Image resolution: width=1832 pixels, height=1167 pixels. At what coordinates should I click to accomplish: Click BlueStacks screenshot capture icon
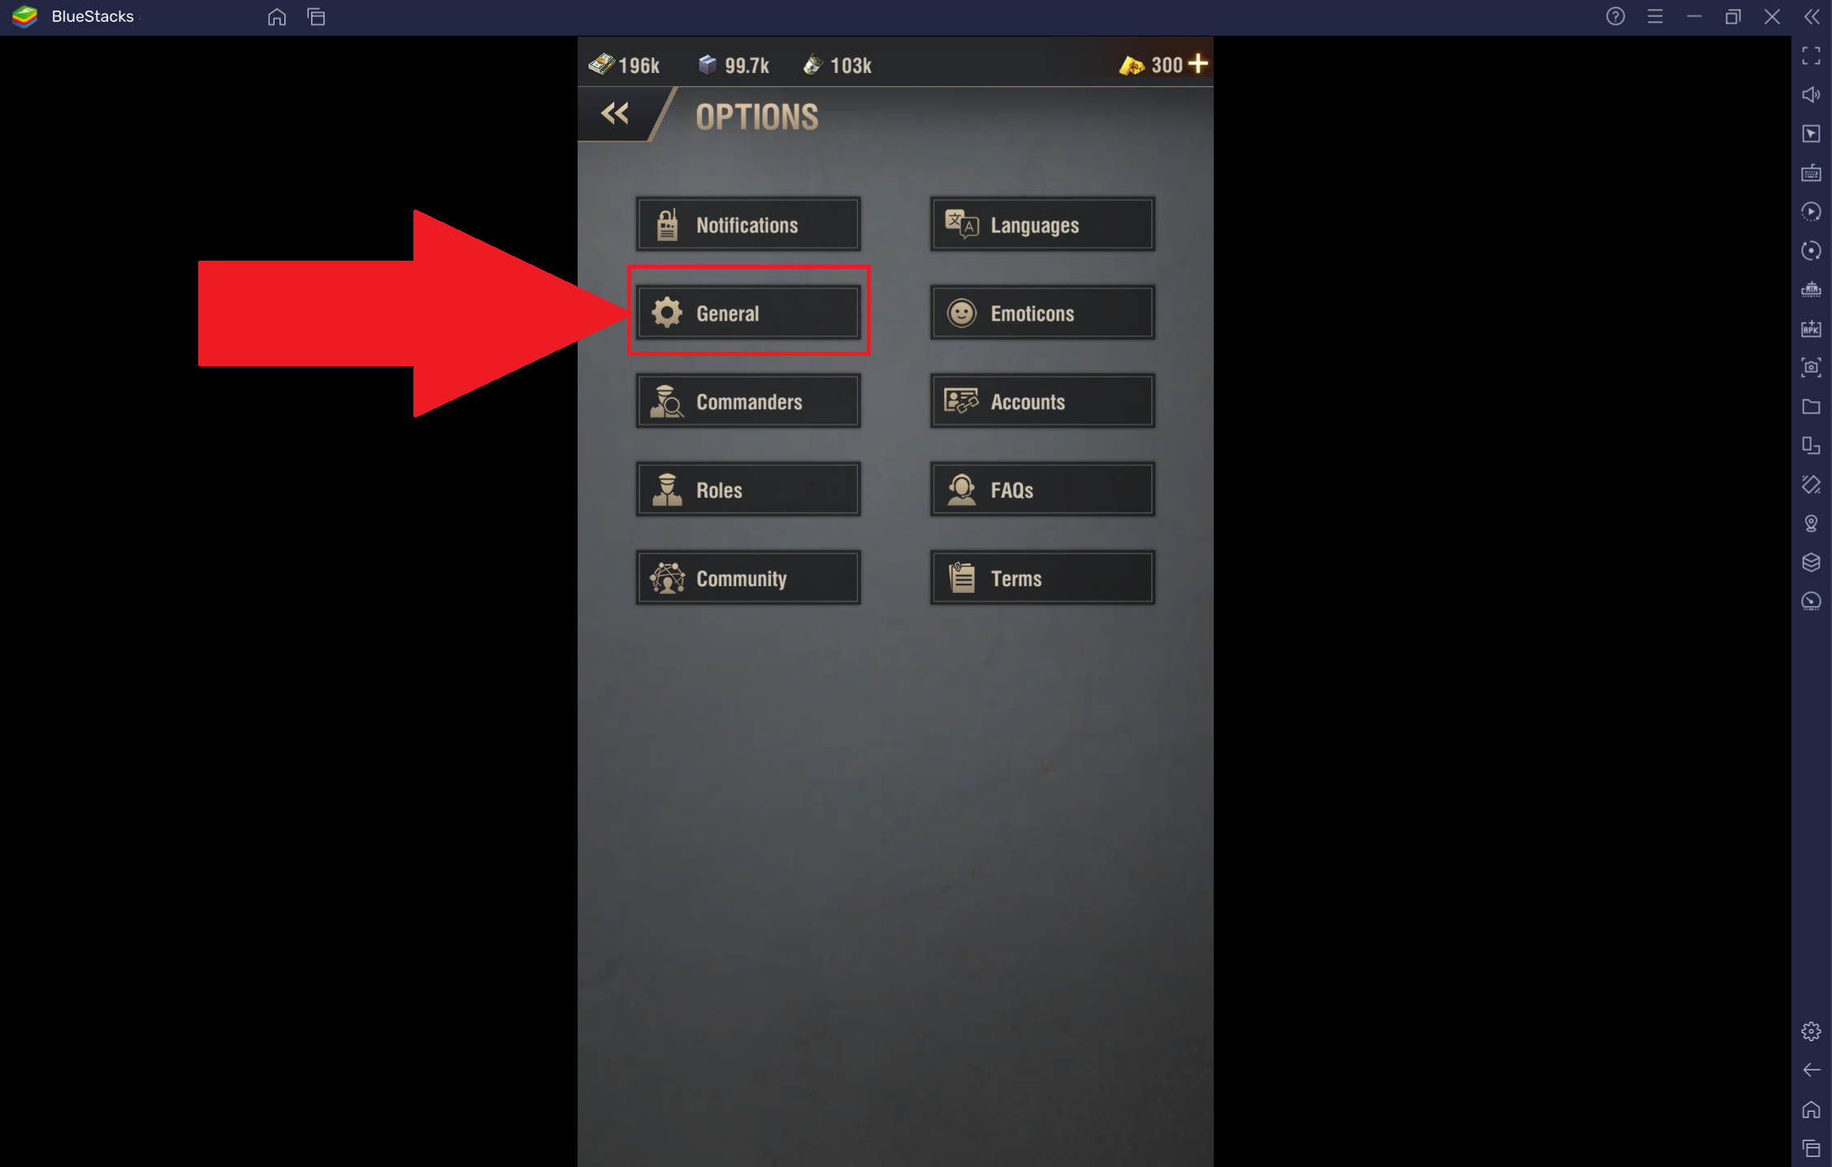coord(1811,367)
